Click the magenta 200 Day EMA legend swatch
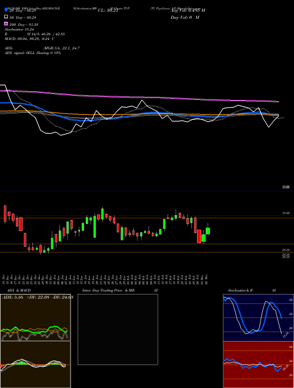This screenshot has height=388, width=294. coord(6,24)
